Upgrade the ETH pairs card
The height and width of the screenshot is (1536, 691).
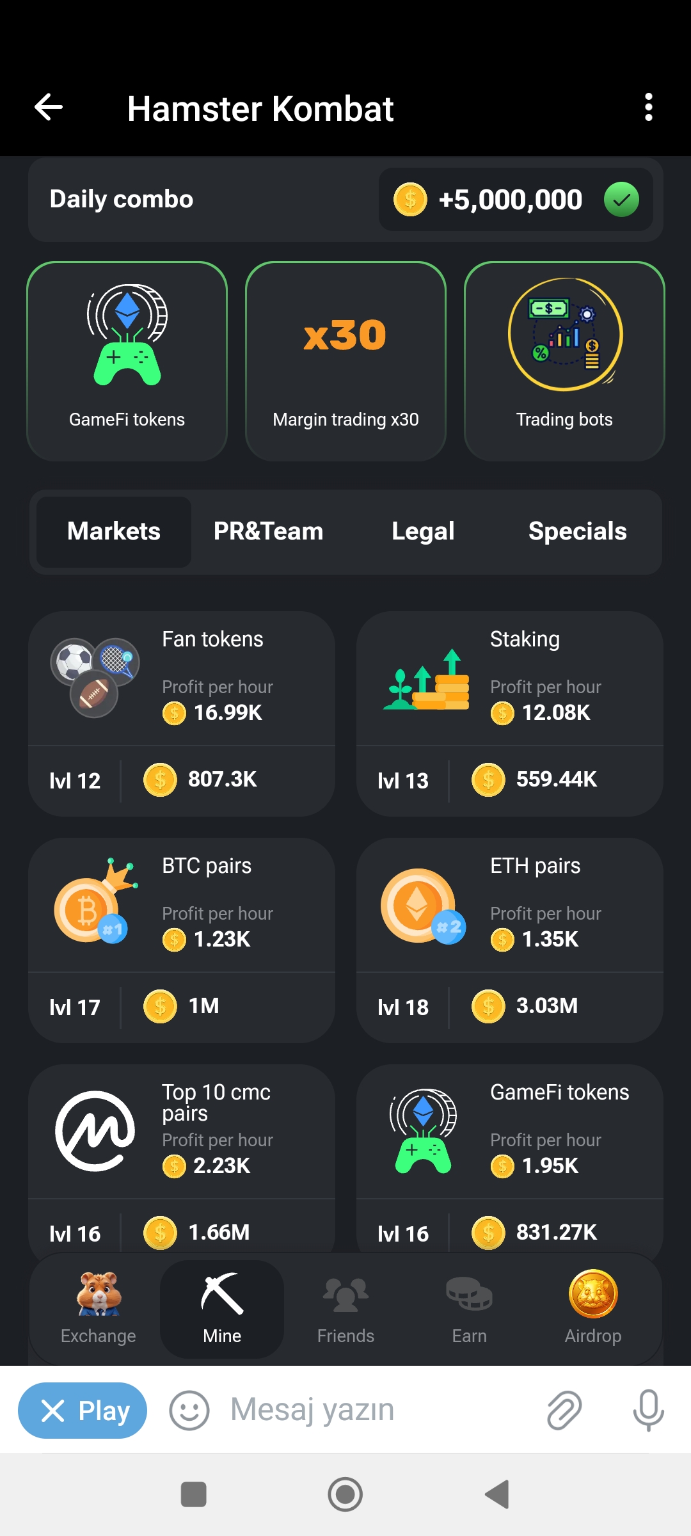point(509,940)
